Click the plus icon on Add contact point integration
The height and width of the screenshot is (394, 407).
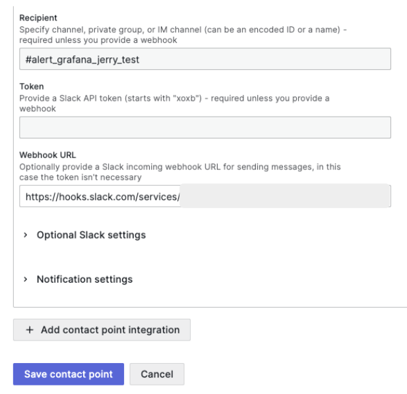[30, 330]
